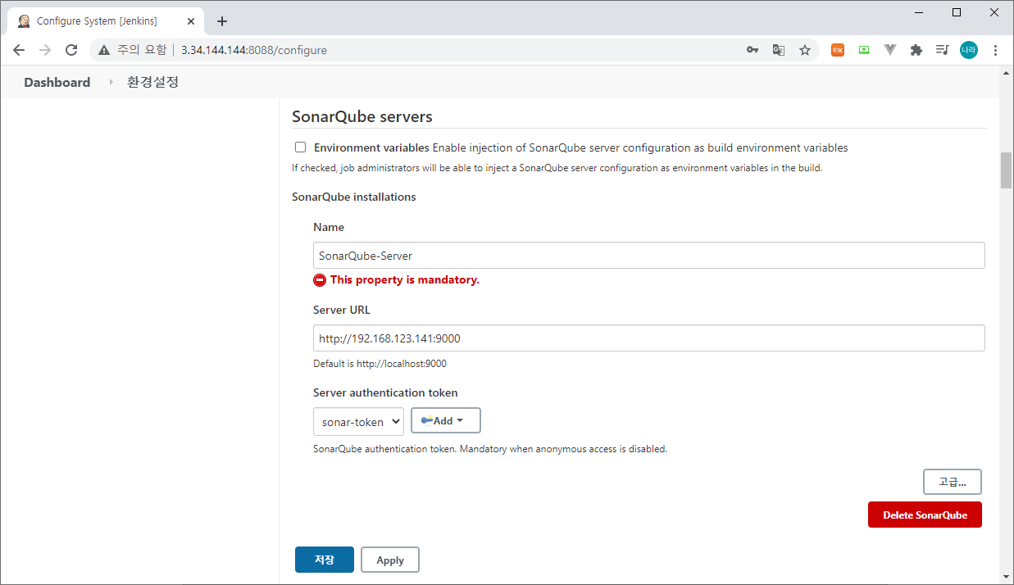Screen dimensions: 1014x585
Task: Maximize the browser window
Action: [x=957, y=12]
